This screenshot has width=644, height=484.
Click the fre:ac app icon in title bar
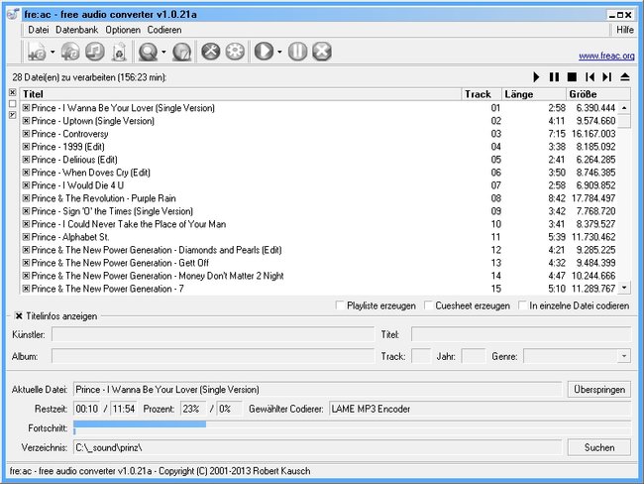pyautogui.click(x=13, y=14)
